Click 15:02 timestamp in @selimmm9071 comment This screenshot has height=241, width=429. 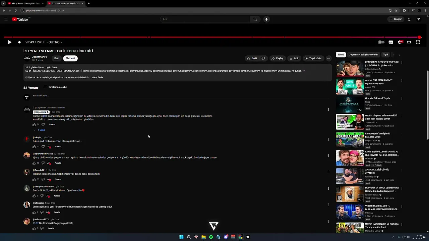coord(36,223)
